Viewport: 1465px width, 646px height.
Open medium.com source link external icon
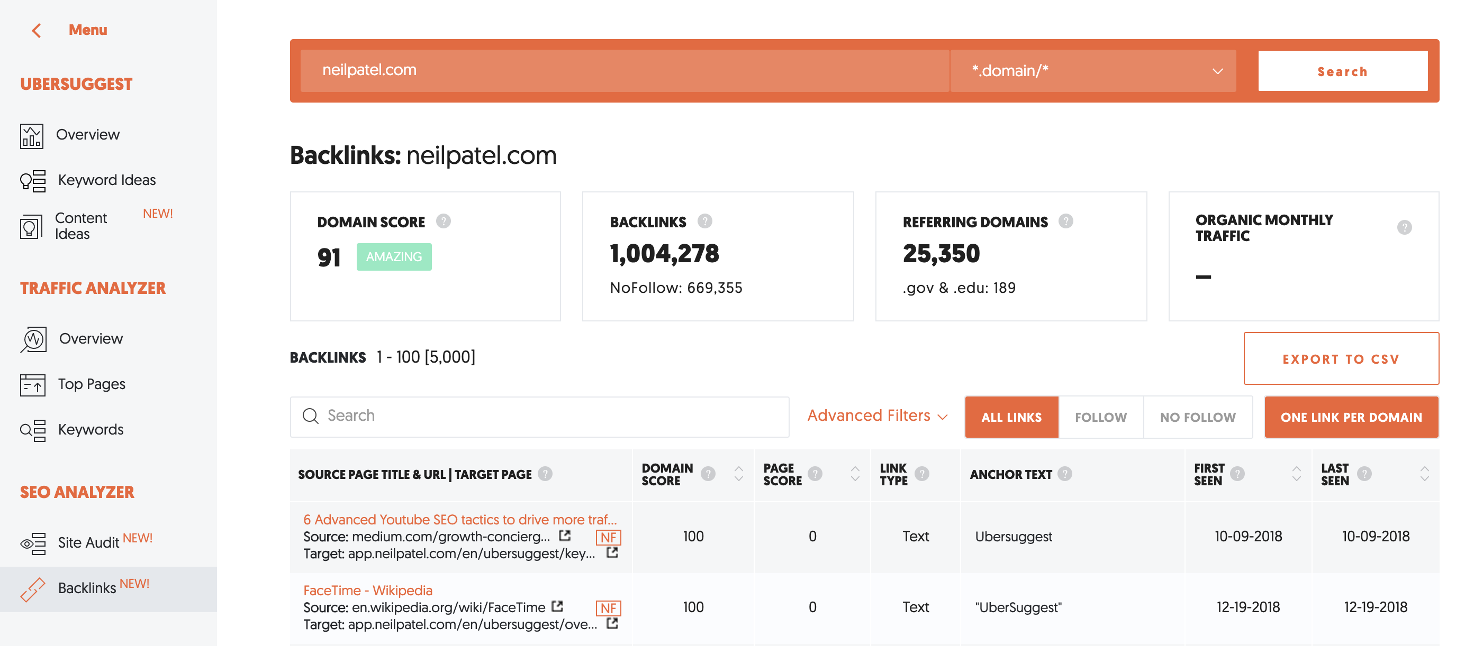click(564, 535)
